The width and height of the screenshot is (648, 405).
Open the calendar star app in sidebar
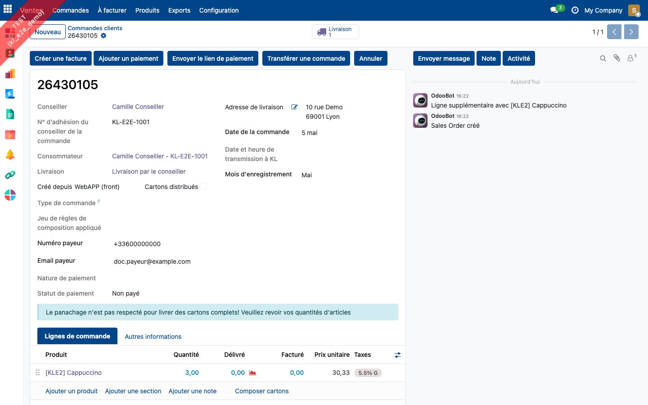pyautogui.click(x=10, y=134)
